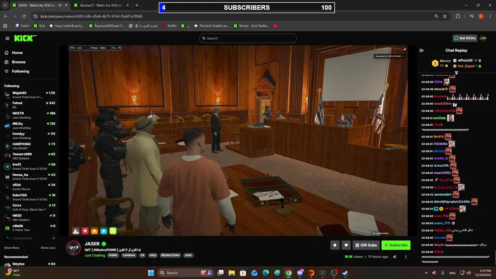Image resolution: width=496 pixels, height=279 pixels.
Task: Show hidden system tray icons
Action: 426,273
